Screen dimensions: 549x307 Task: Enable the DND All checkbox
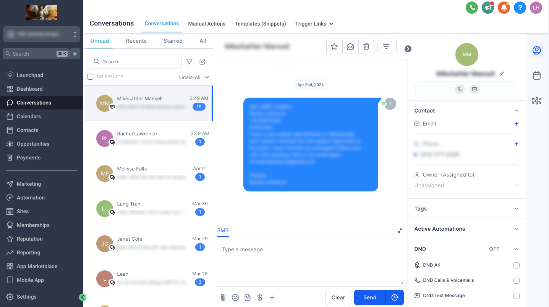[517, 265]
